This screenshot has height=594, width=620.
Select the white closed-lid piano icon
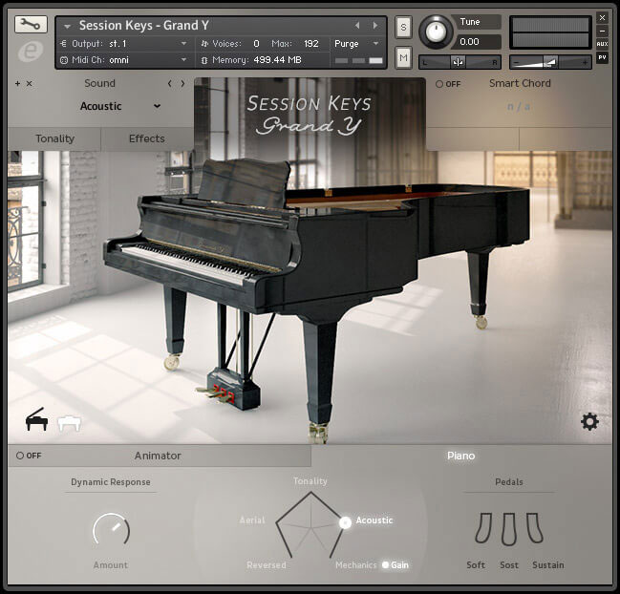tap(69, 423)
